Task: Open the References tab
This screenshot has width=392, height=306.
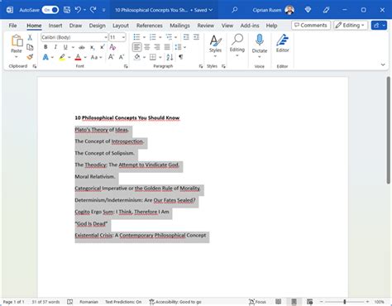Action: (149, 26)
